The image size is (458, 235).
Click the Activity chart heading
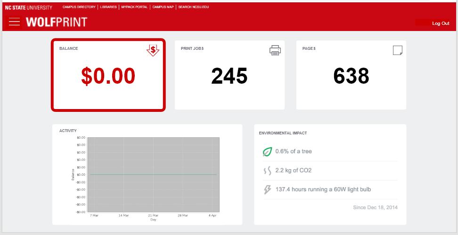tap(68, 131)
